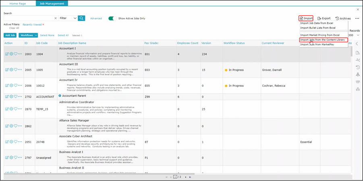
Task: Jump to last page arrow
Action: (190, 177)
